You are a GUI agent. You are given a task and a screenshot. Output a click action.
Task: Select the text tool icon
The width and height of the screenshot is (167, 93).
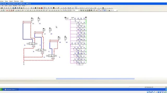pos(89,8)
